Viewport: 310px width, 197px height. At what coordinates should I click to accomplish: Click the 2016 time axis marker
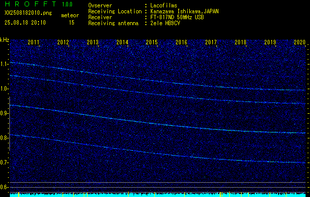[181, 42]
